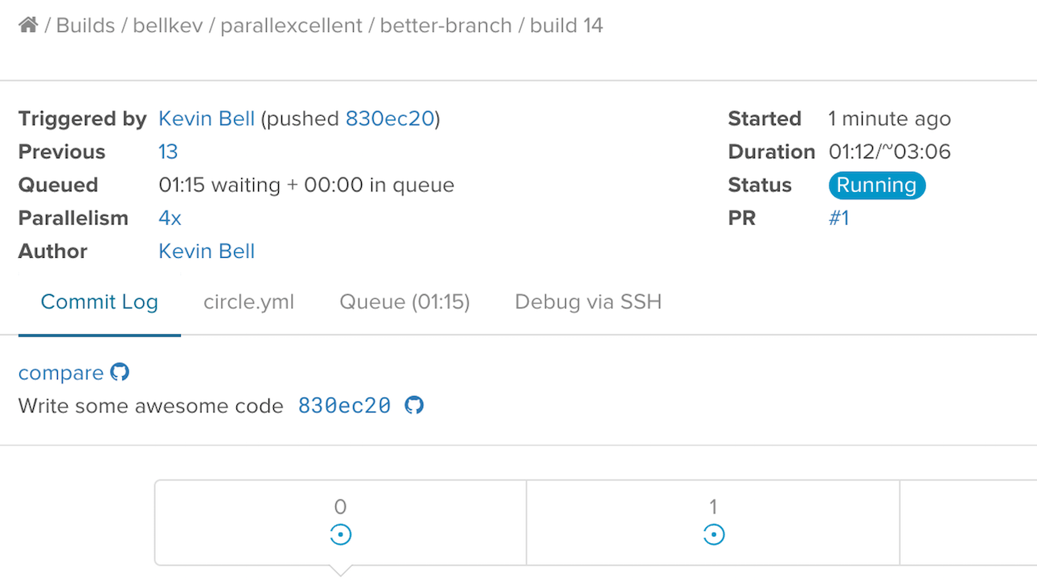The image size is (1037, 585).
Task: Open pull request #1 link
Action: pos(838,218)
